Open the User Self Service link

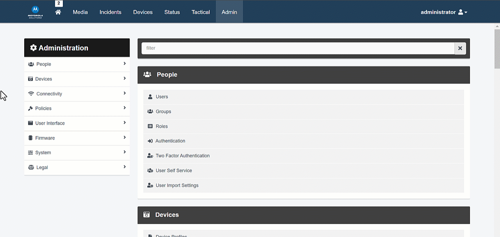point(174,171)
